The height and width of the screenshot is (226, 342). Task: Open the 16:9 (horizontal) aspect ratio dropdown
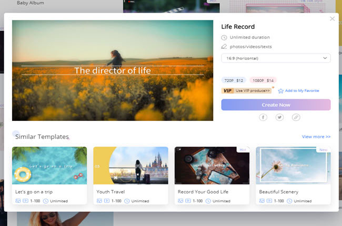click(276, 58)
